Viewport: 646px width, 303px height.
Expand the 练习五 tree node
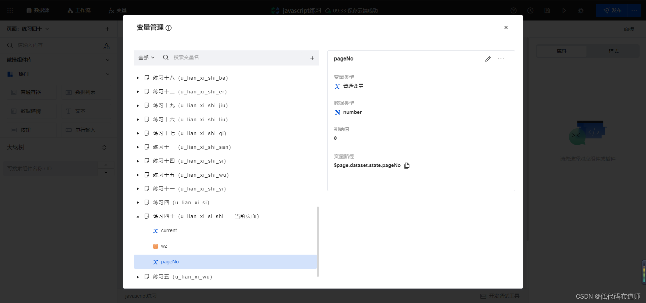point(138,277)
